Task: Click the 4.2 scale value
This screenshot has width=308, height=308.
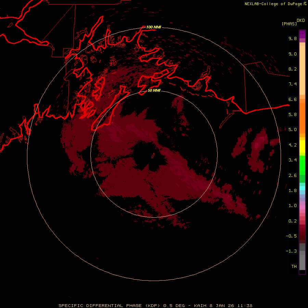Action: tap(293, 145)
